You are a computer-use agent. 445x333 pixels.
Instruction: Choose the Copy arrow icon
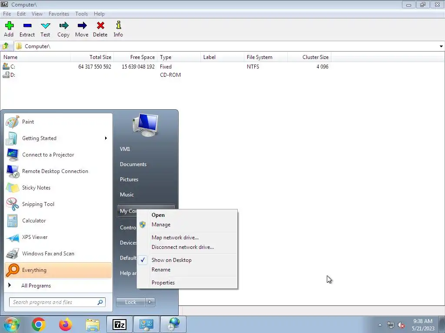63,26
